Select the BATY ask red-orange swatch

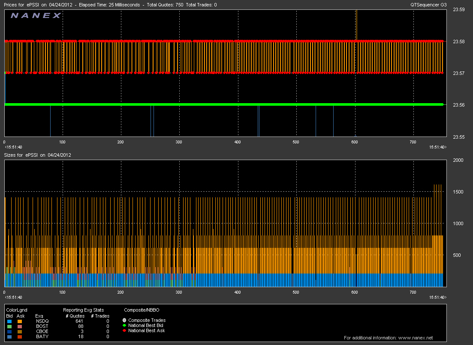(20, 336)
